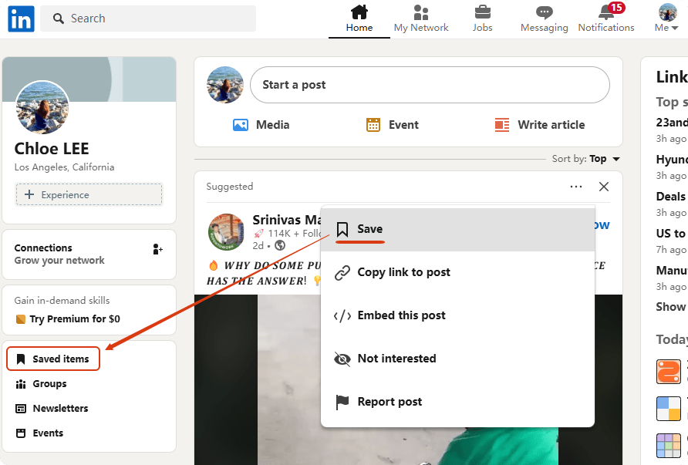Click the Add Experience button
The image size is (688, 465).
89,195
